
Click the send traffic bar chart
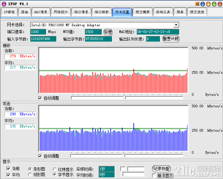pos(113,128)
